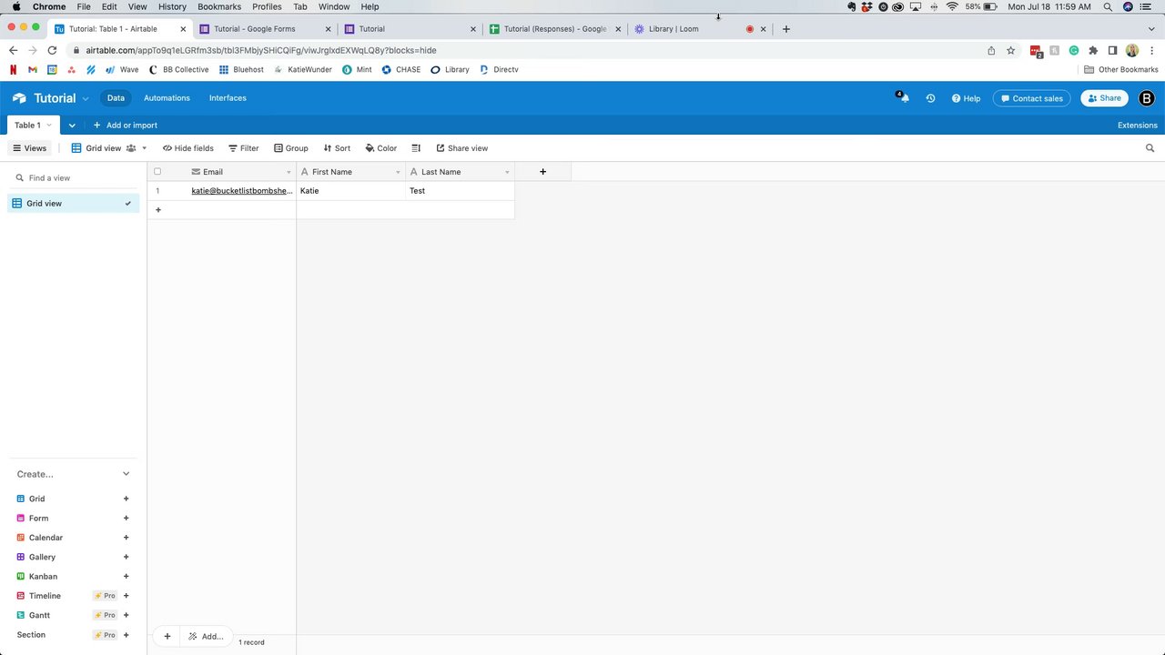Add a new row below Katie
Screen dimensions: 1165x655
[158, 210]
